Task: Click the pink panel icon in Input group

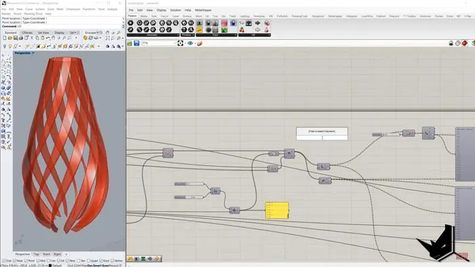Action: tap(224, 23)
